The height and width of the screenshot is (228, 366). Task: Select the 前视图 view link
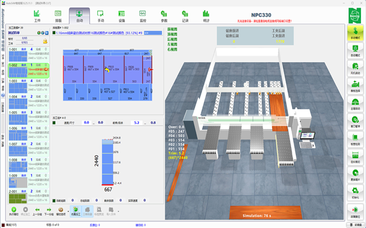173,31
